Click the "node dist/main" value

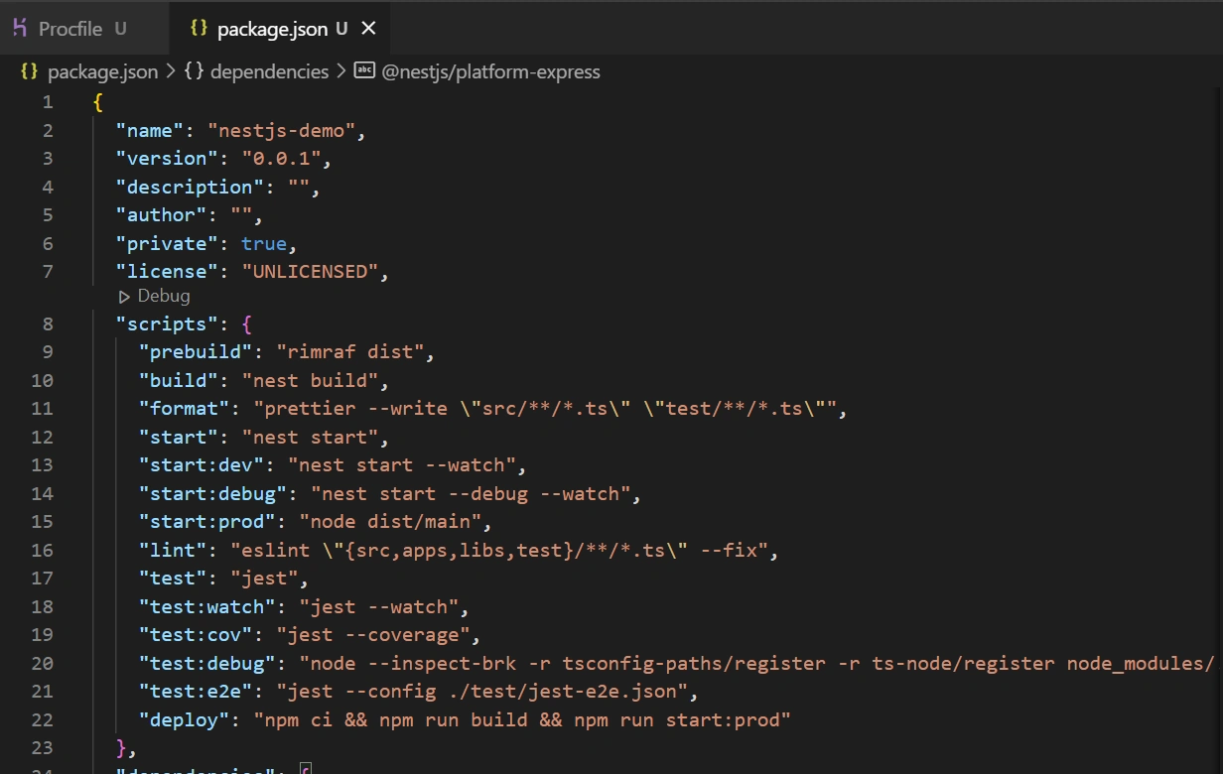[x=390, y=521]
